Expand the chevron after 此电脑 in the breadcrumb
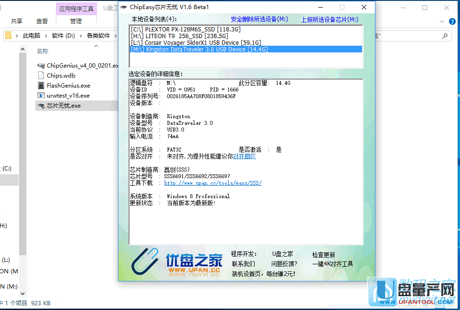The image size is (460, 310). tap(46, 36)
